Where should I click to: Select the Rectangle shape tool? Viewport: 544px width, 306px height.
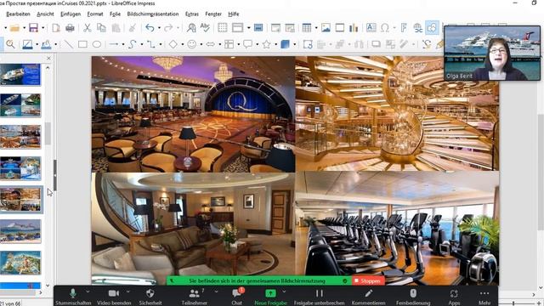pos(82,44)
